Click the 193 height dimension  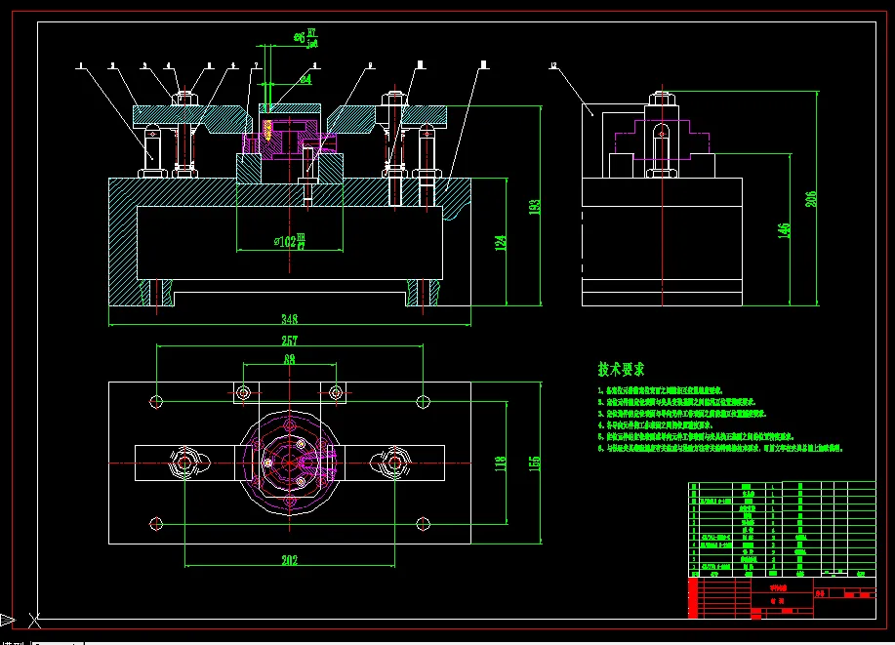pos(535,207)
